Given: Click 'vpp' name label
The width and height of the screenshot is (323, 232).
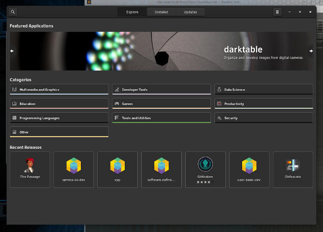Looking at the screenshot, I should click(118, 180).
